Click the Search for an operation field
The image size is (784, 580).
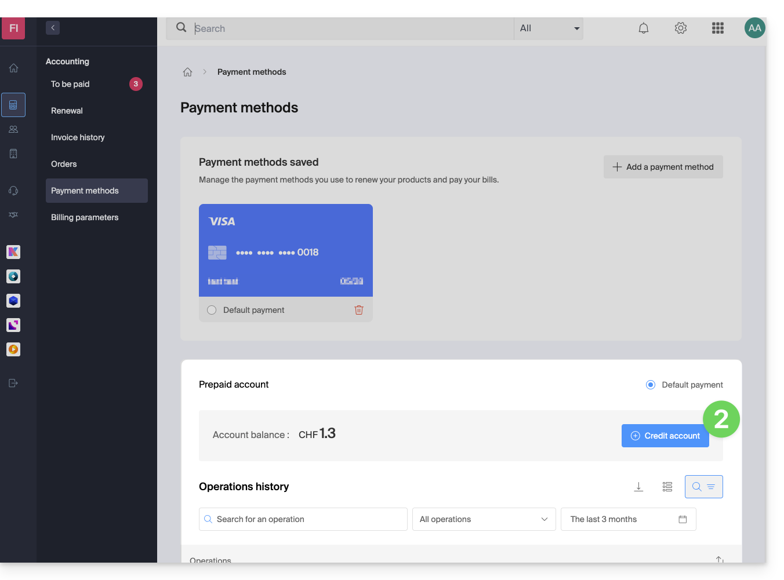[x=303, y=519]
